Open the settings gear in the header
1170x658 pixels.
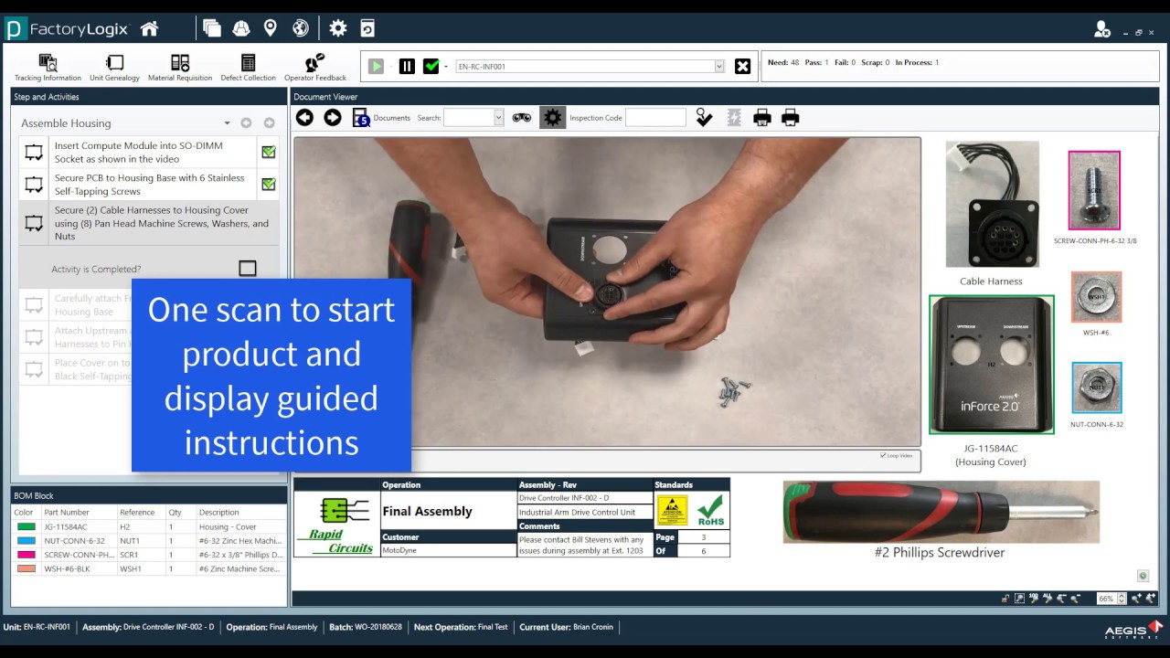point(338,28)
